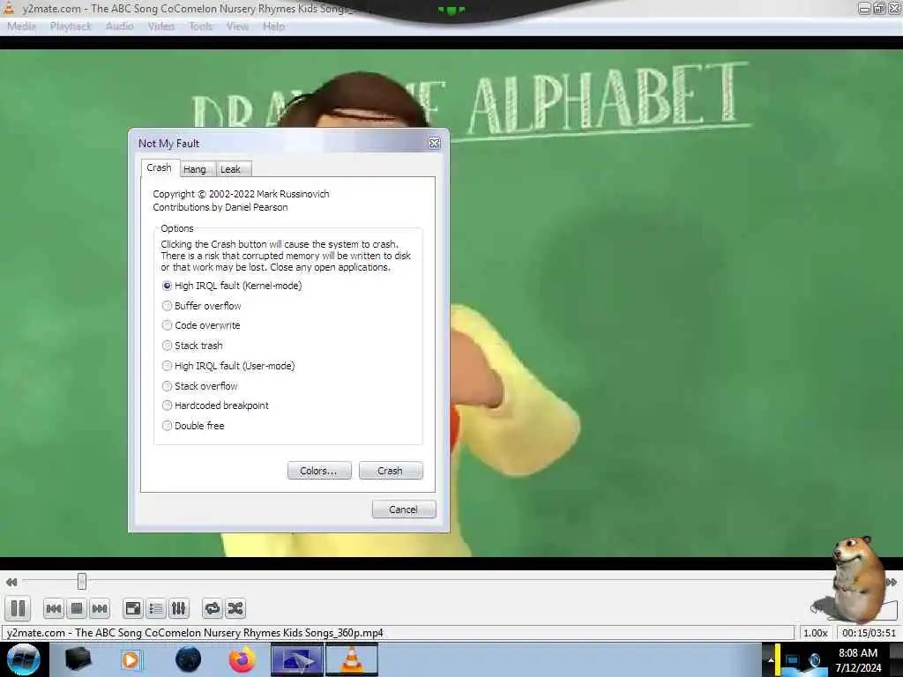Open the View menu

(x=237, y=26)
